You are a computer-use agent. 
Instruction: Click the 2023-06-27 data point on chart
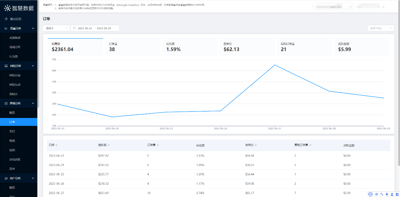pos(275,65)
